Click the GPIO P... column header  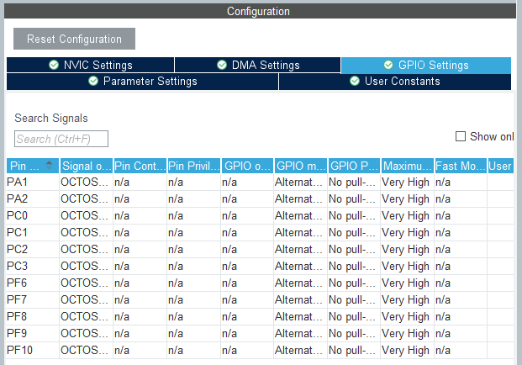coord(354,166)
